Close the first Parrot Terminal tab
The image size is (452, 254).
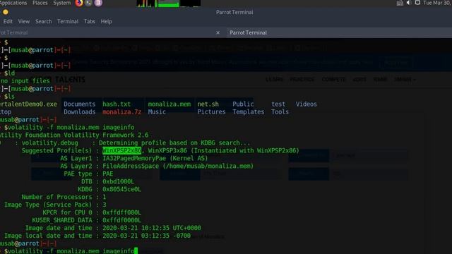(218, 32)
